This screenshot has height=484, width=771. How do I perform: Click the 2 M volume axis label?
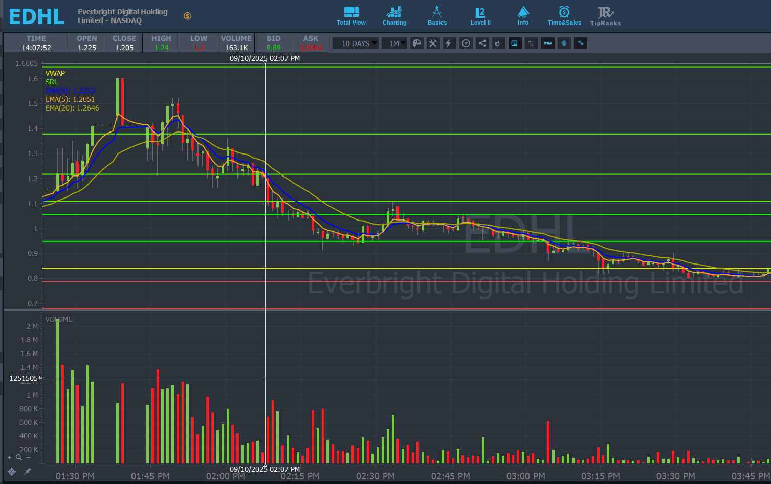[32, 326]
